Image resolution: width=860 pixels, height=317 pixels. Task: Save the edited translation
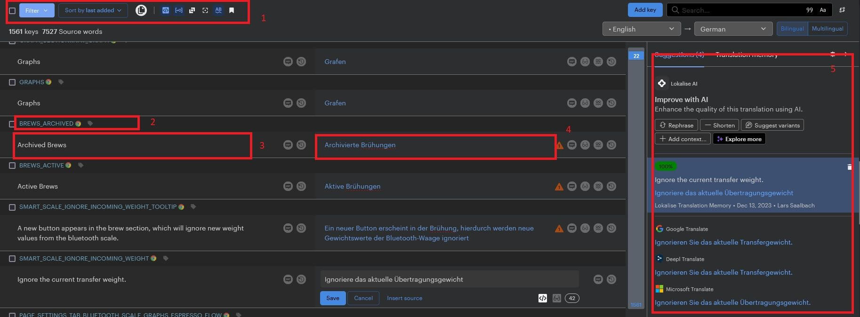click(333, 298)
